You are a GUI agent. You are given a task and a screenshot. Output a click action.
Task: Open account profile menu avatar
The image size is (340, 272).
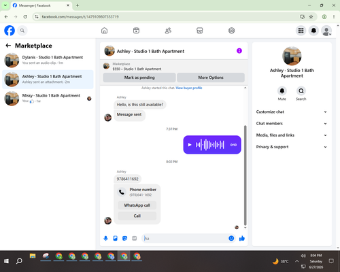[326, 31]
